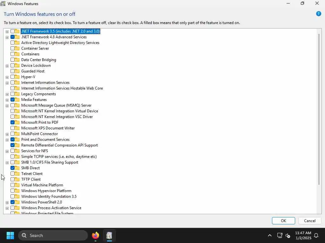Click the TFTP Client folder icon
The image size is (325, 243).
point(17,179)
